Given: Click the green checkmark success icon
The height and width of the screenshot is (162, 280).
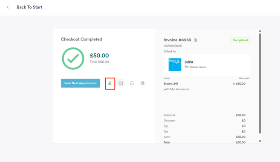Looking at the screenshot, I should click(x=73, y=58).
